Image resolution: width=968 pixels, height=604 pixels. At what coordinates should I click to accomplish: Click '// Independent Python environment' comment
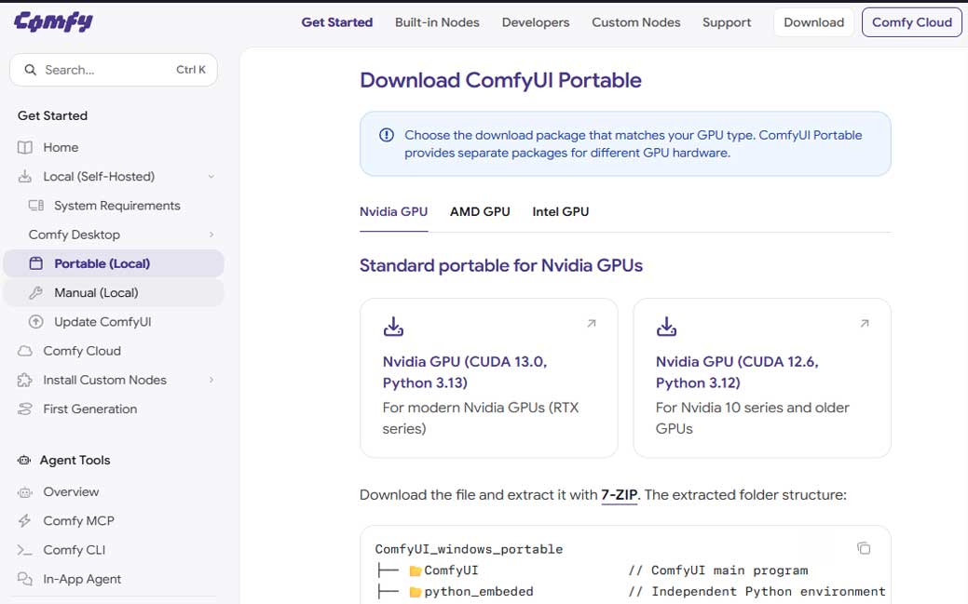757,592
